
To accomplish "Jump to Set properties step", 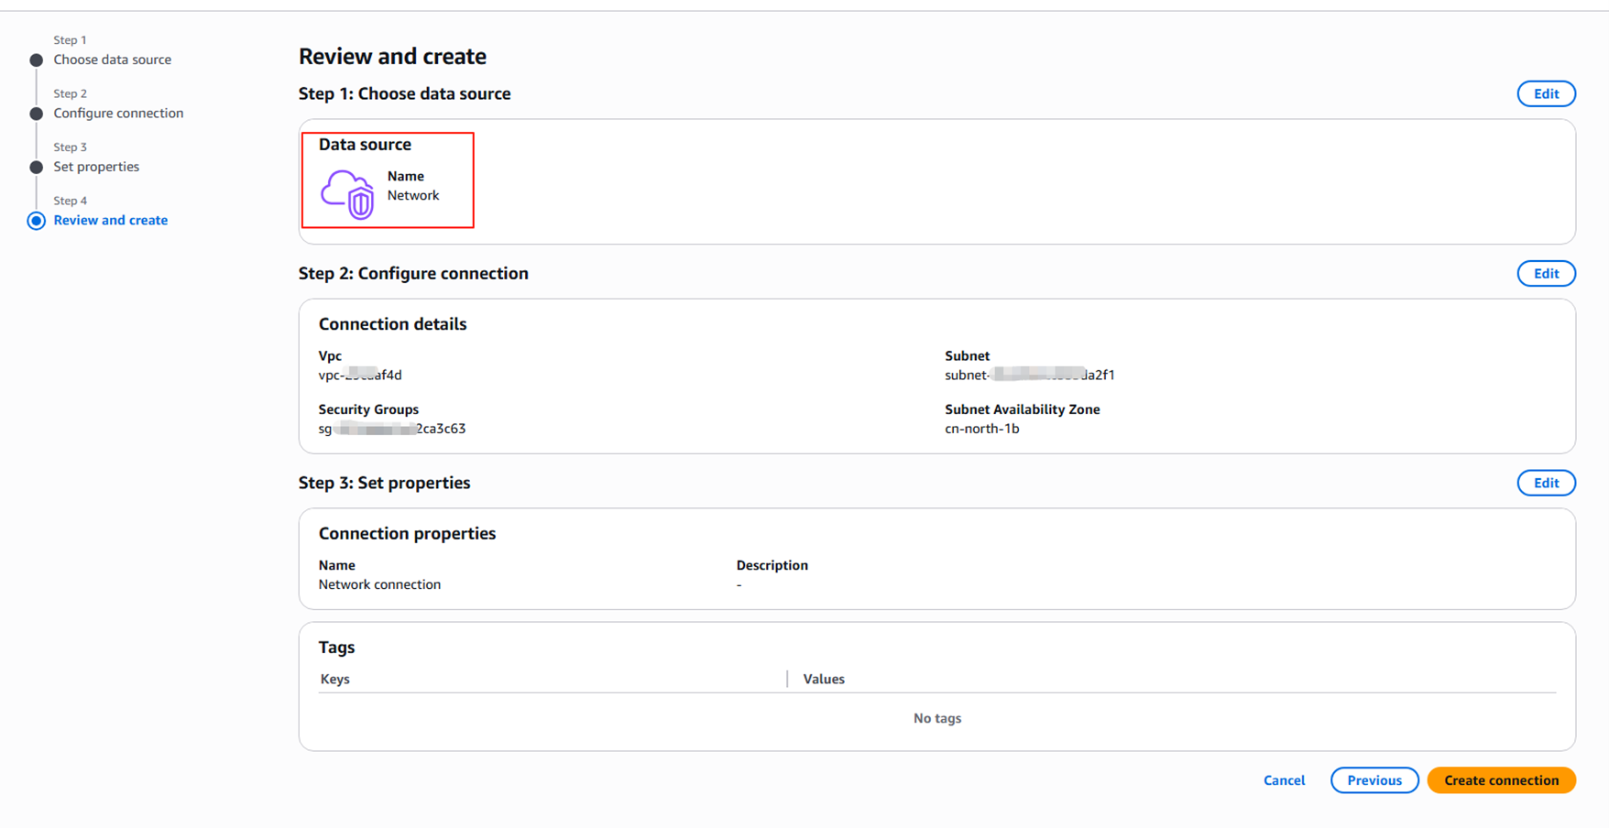I will tap(96, 167).
